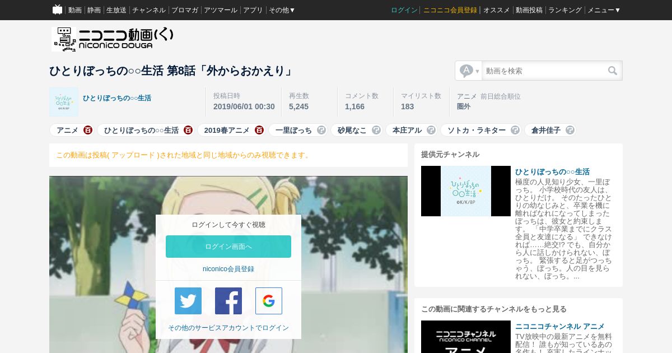This screenshot has width=672, height=353.
Task: Click the comment count 1,166
Action: 354,106
